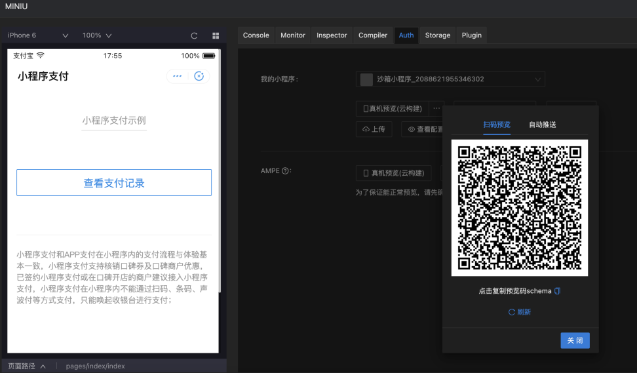
Task: Click the AMPE 真机预览(云构建) button
Action: pyautogui.click(x=393, y=173)
